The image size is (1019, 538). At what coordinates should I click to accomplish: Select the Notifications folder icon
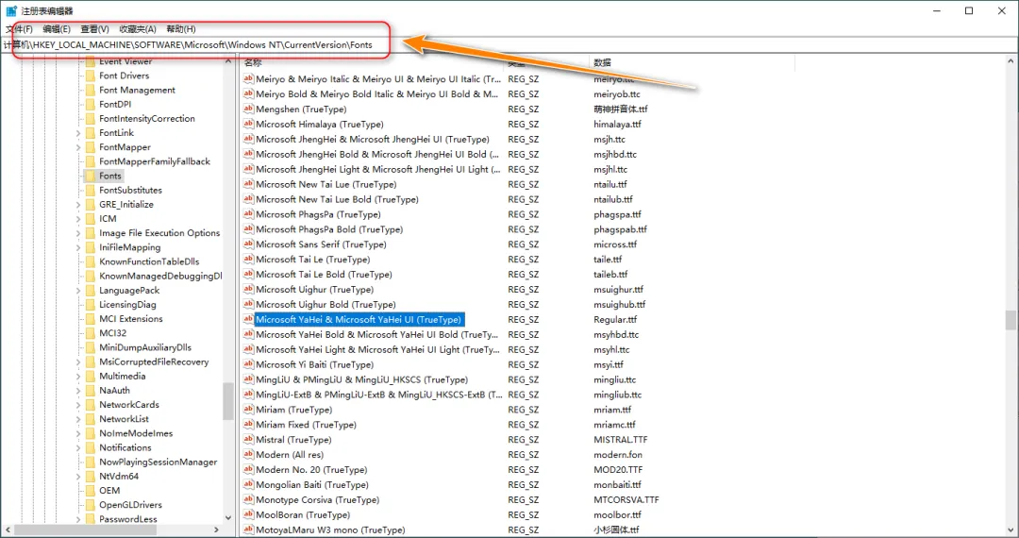(x=91, y=447)
